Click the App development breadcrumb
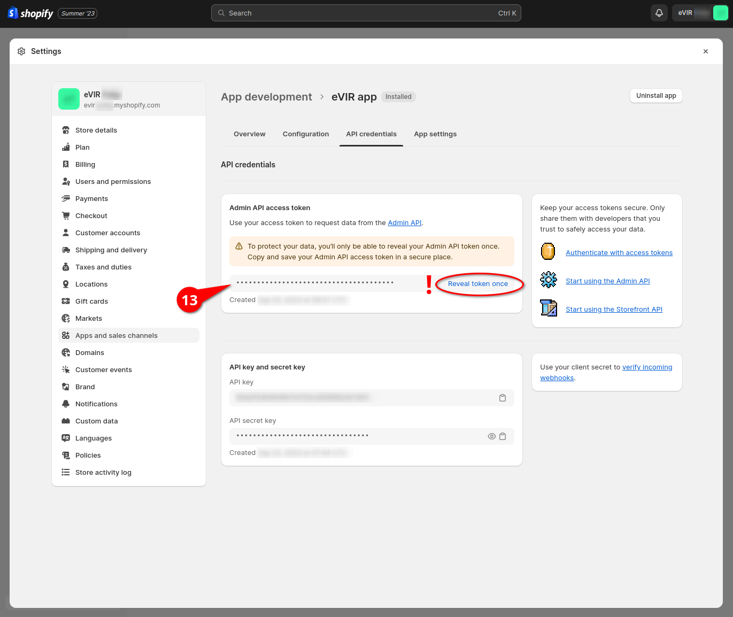 click(x=266, y=97)
